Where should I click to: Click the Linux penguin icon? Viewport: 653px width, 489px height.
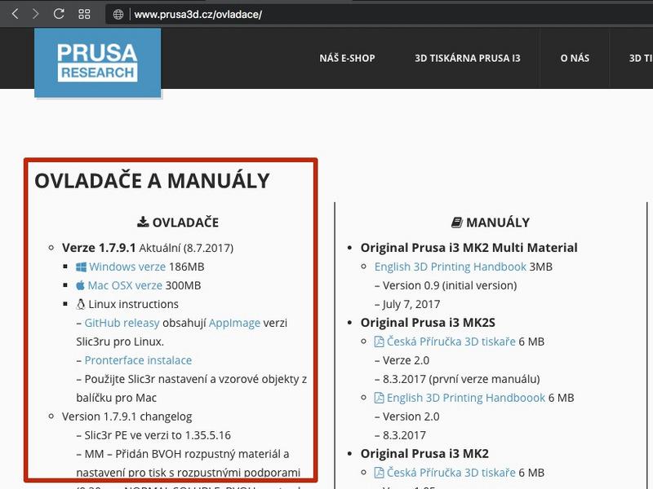(x=81, y=304)
